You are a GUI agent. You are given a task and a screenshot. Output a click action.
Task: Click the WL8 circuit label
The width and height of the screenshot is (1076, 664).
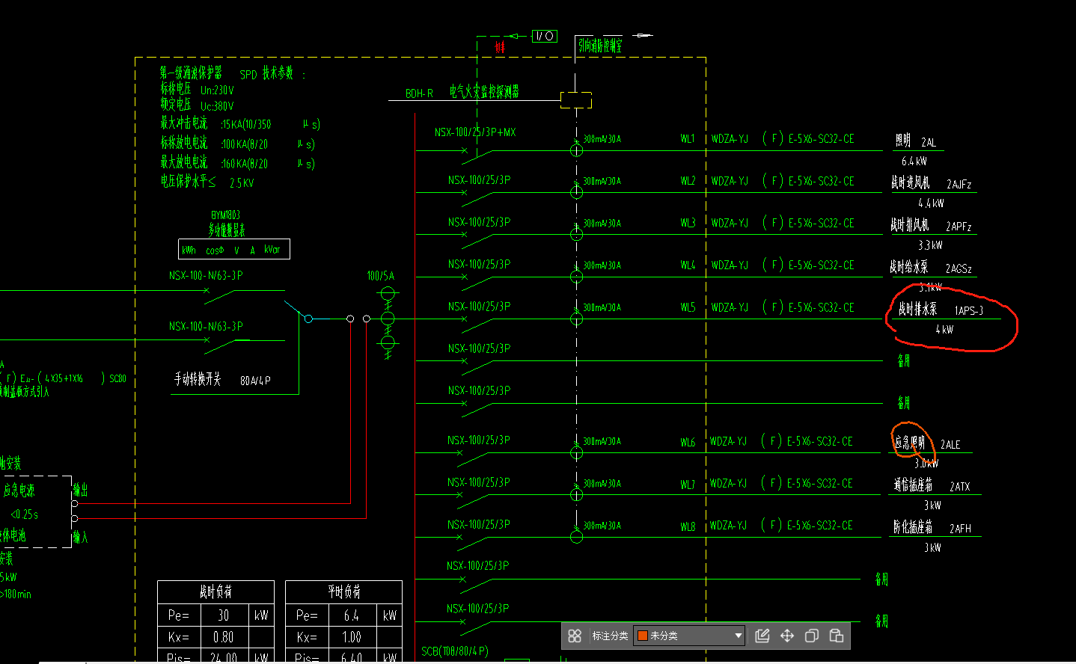point(688,526)
